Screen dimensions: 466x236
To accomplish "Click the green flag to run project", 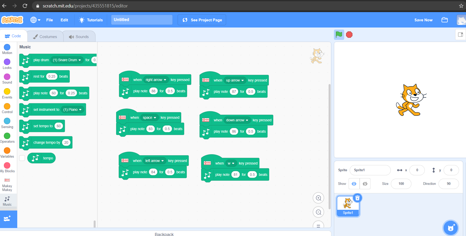I will coord(339,34).
